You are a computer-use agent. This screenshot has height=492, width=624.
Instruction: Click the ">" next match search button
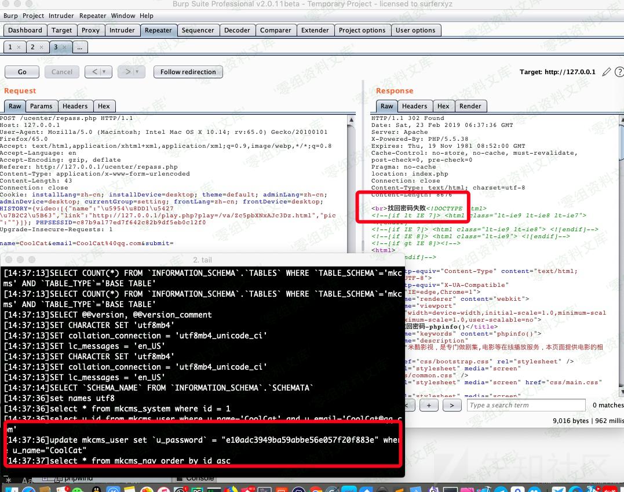click(x=452, y=405)
